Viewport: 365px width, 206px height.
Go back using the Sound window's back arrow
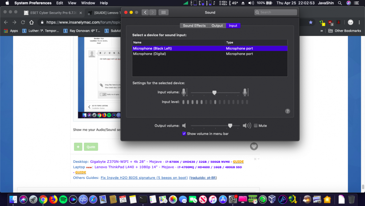(145, 12)
